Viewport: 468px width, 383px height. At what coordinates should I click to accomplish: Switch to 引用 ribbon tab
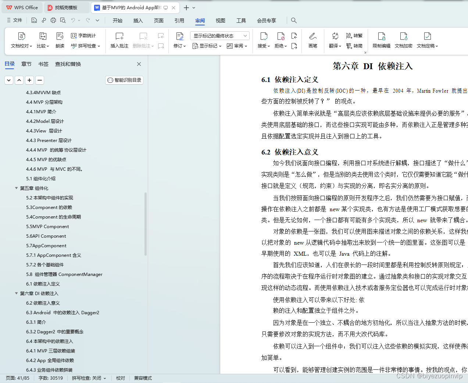pos(179,21)
